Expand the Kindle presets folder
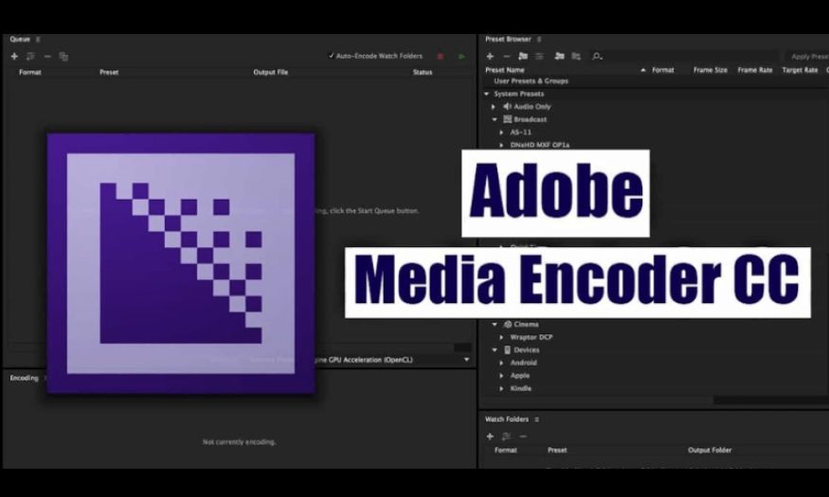This screenshot has width=829, height=497. pyautogui.click(x=502, y=388)
